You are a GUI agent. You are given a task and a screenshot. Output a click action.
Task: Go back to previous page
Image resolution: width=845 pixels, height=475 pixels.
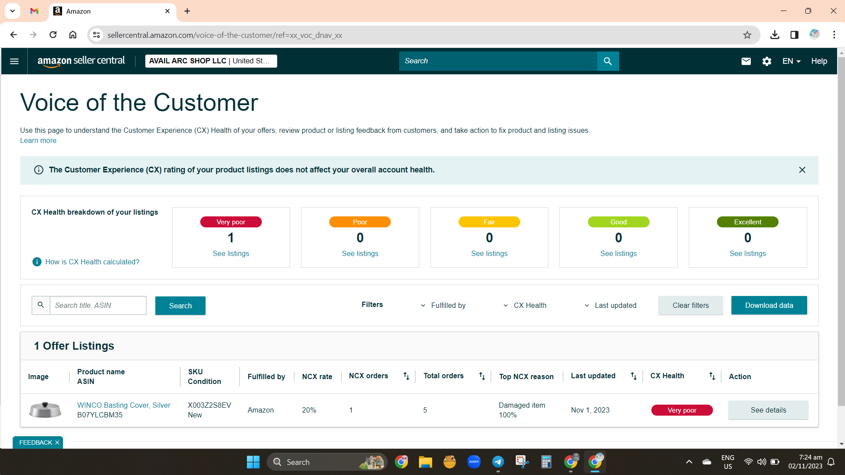click(13, 35)
